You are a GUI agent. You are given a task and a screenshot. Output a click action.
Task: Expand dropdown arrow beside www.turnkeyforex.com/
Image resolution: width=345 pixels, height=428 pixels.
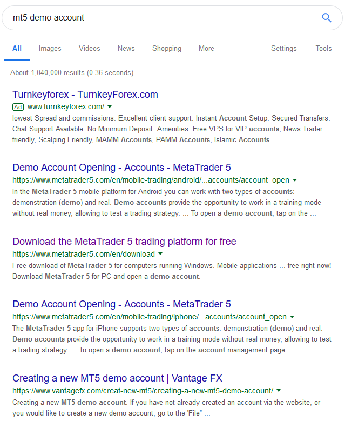coord(110,106)
